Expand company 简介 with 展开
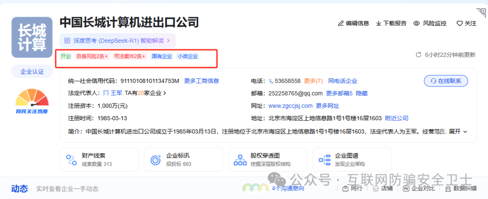488x199 pixels. 458,131
